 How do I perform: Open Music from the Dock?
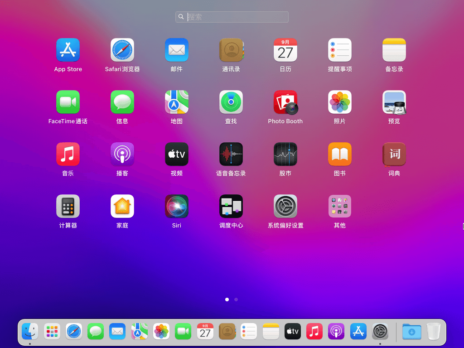point(314,331)
